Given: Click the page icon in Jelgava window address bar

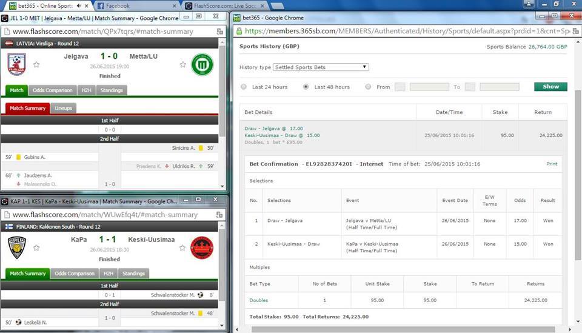Looking at the screenshot, I should [7, 32].
